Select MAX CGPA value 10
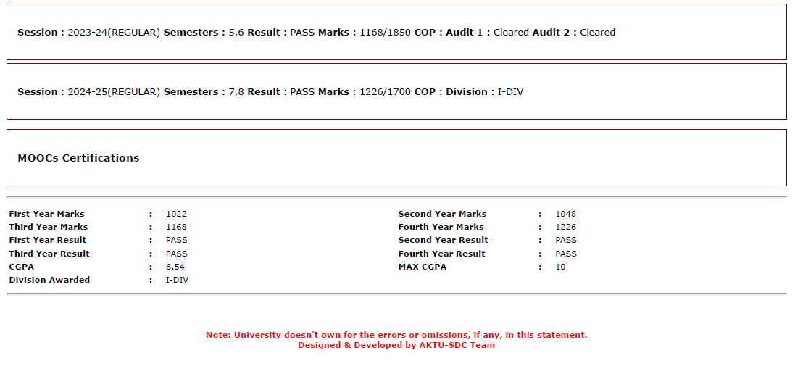795x374 pixels. pos(560,267)
